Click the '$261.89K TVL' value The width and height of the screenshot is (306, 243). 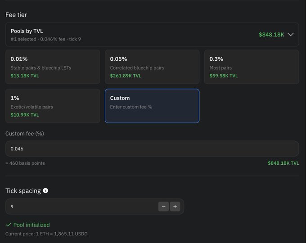[126, 76]
